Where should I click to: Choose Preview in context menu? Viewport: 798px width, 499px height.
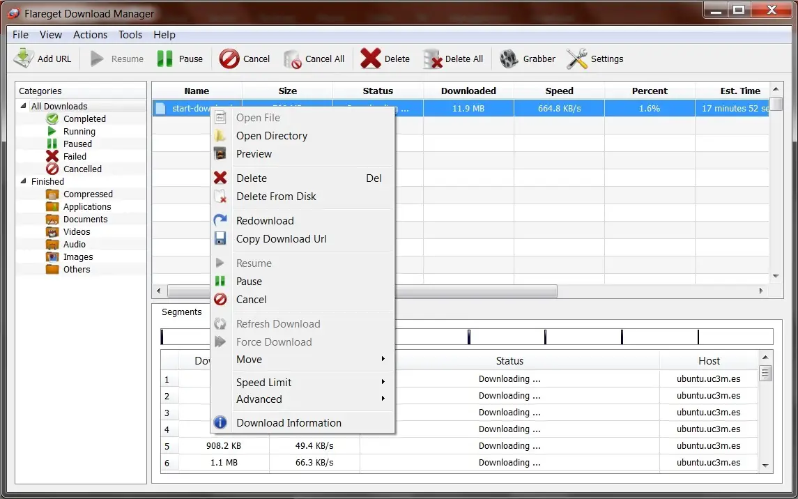click(302, 153)
